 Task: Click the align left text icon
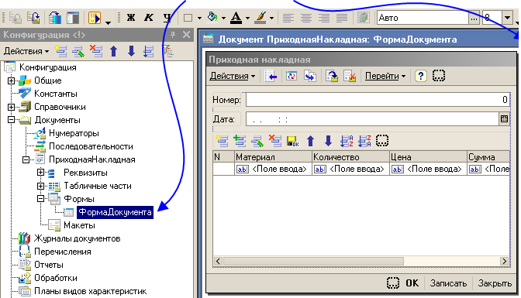(x=288, y=18)
